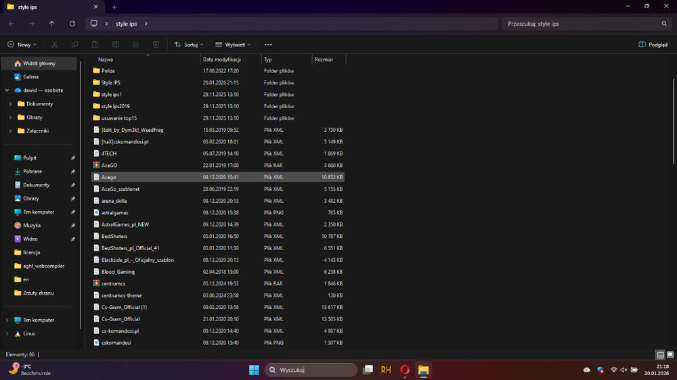677x380 pixels.
Task: Expand the Linux node in sidebar
Action: point(7,333)
